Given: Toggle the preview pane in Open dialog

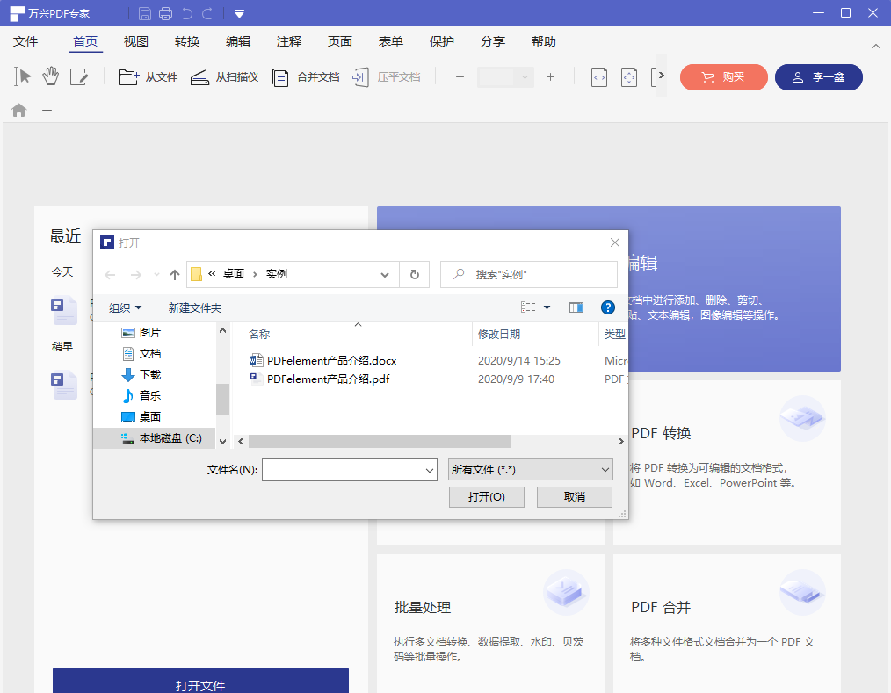Looking at the screenshot, I should click(x=576, y=307).
